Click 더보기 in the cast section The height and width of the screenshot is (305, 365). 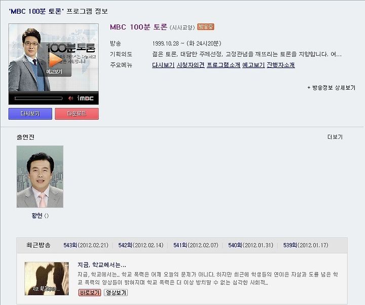335,137
